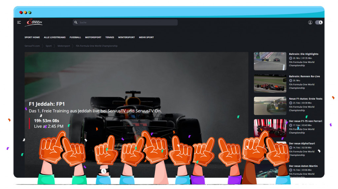Image resolution: width=338 pixels, height=189 pixels.
Task: Go to Sport breadcrumb
Action: (x=49, y=46)
